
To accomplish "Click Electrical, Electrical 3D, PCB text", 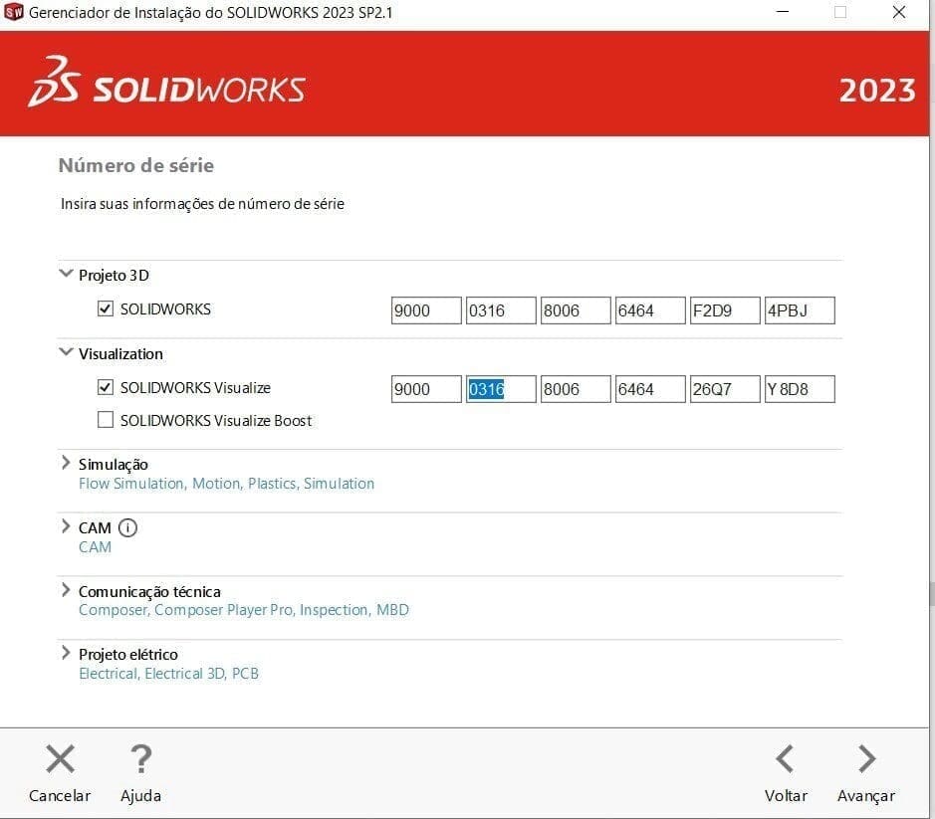I will [x=168, y=674].
